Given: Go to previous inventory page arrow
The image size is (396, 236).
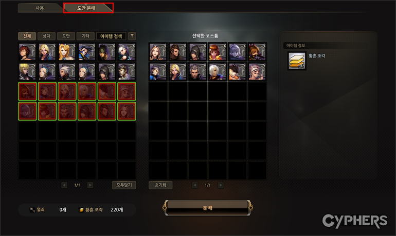Looking at the screenshot, I should [x=64, y=185].
